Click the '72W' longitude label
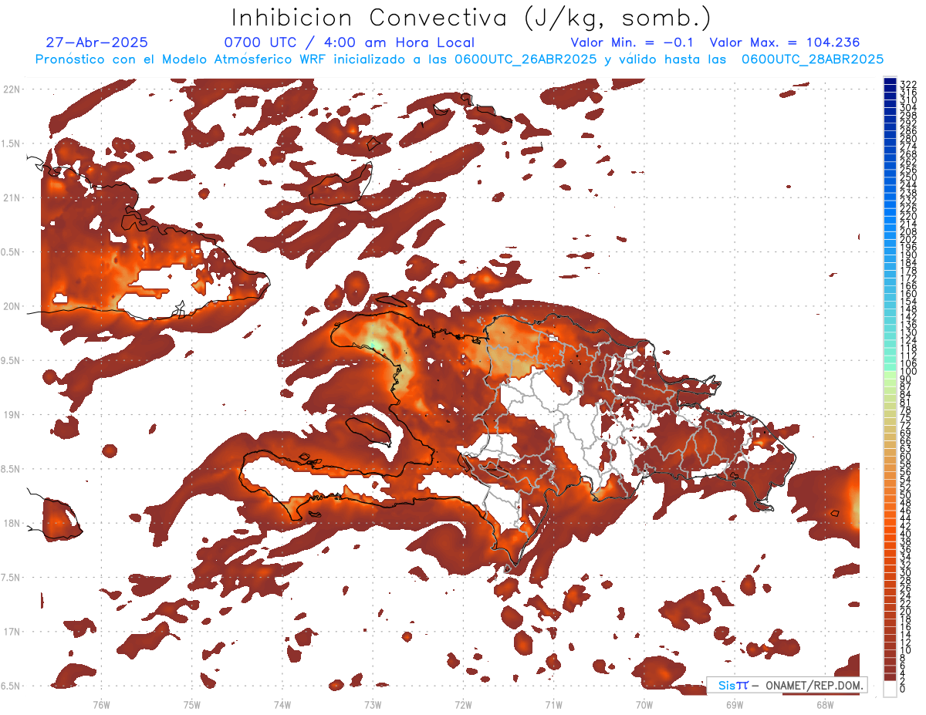Image resolution: width=926 pixels, height=715 pixels. click(x=463, y=704)
